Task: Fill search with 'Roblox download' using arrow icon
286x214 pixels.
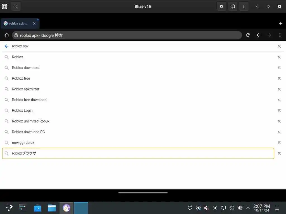Action: click(x=279, y=68)
